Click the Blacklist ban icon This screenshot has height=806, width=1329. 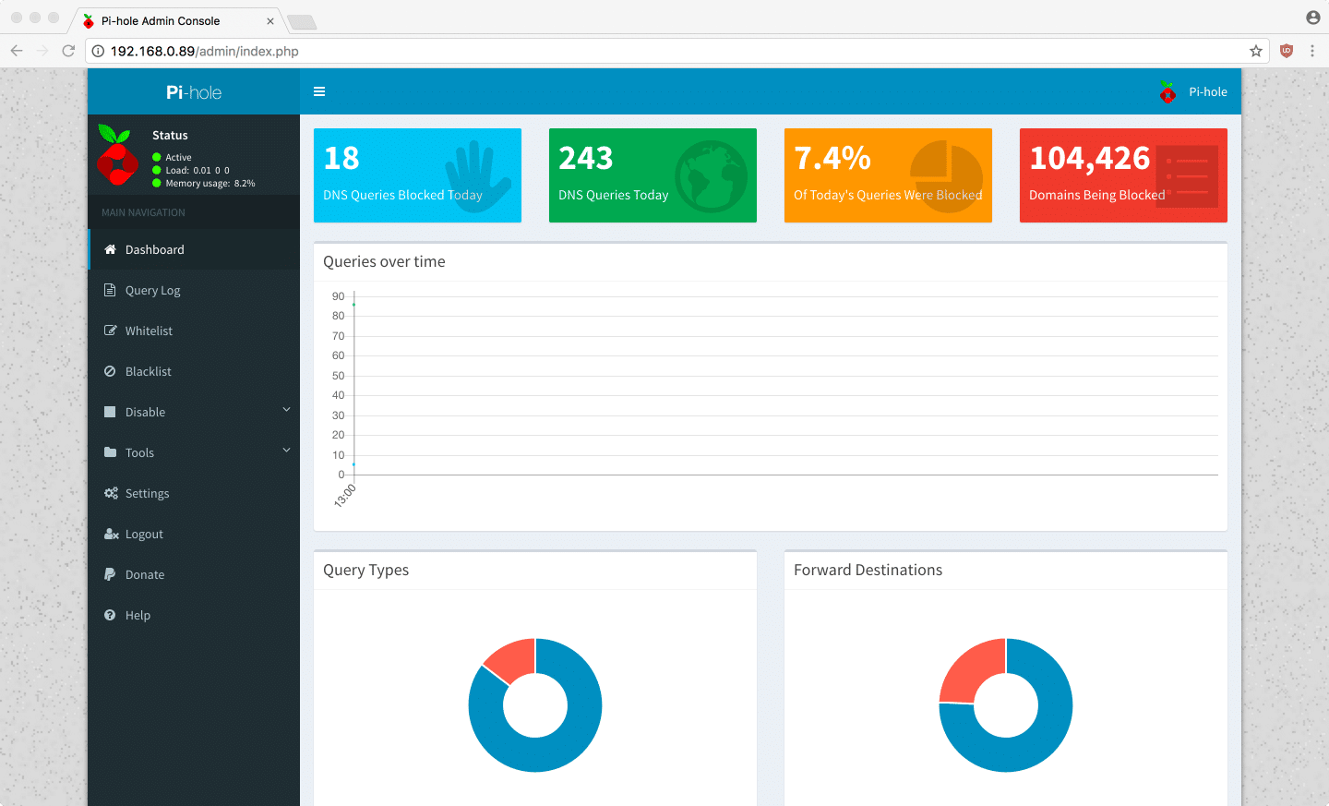click(110, 371)
